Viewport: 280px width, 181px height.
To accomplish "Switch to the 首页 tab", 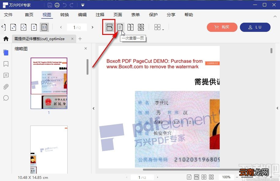I will pyautogui.click(x=29, y=15).
